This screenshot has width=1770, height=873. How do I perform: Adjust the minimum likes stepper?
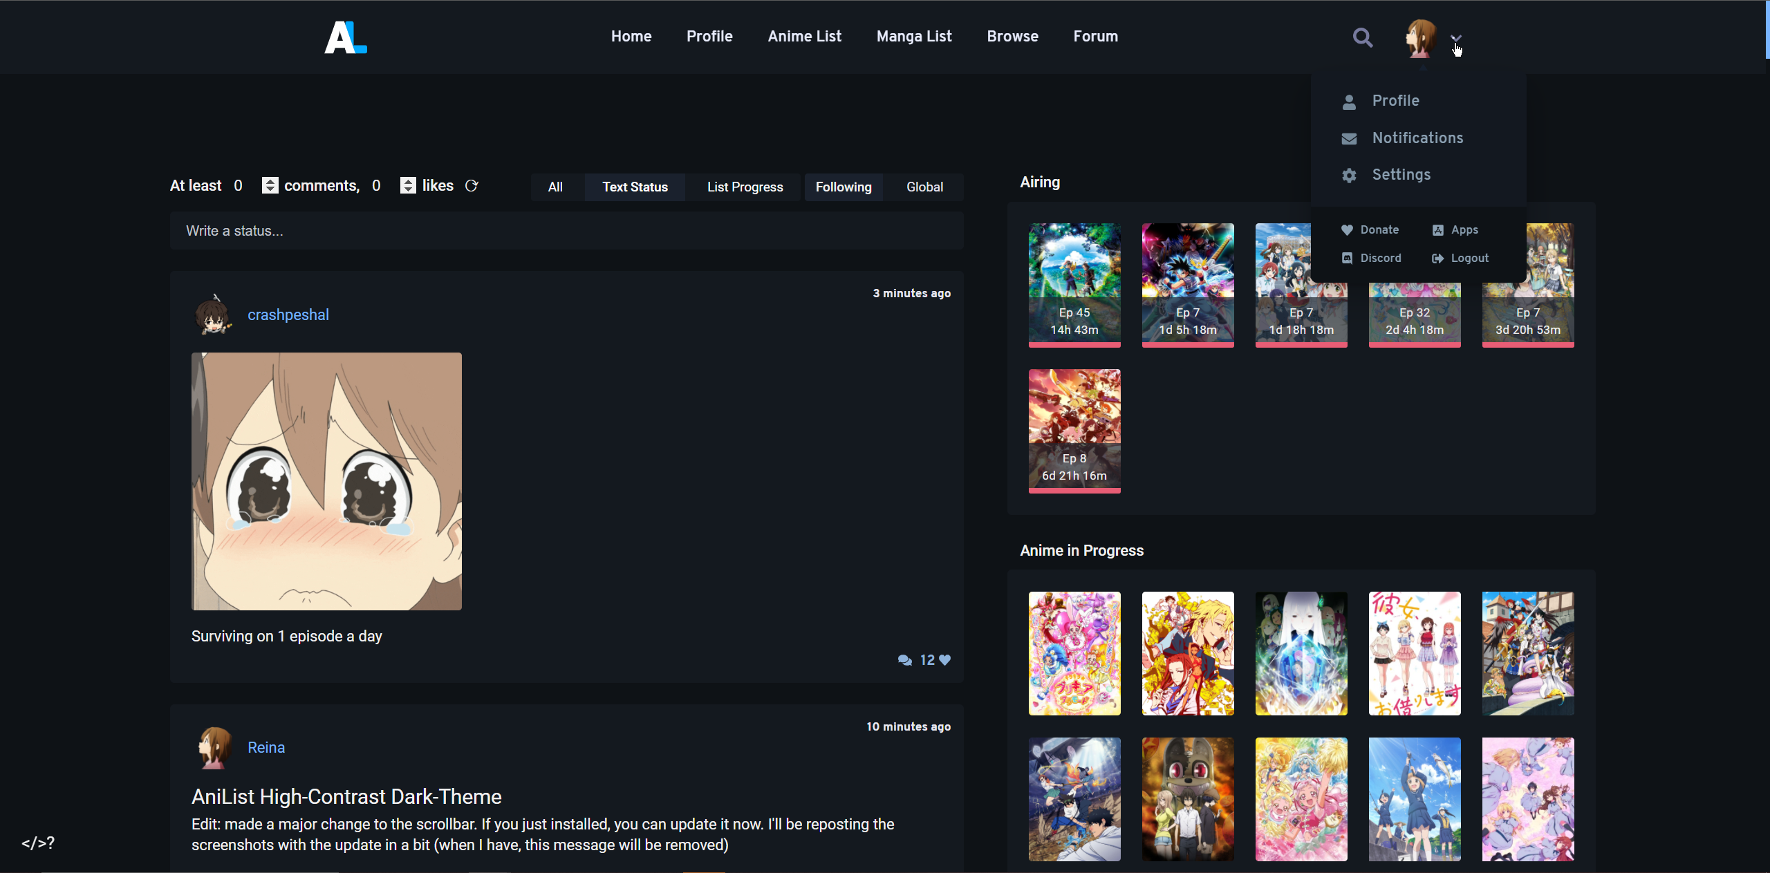point(408,185)
